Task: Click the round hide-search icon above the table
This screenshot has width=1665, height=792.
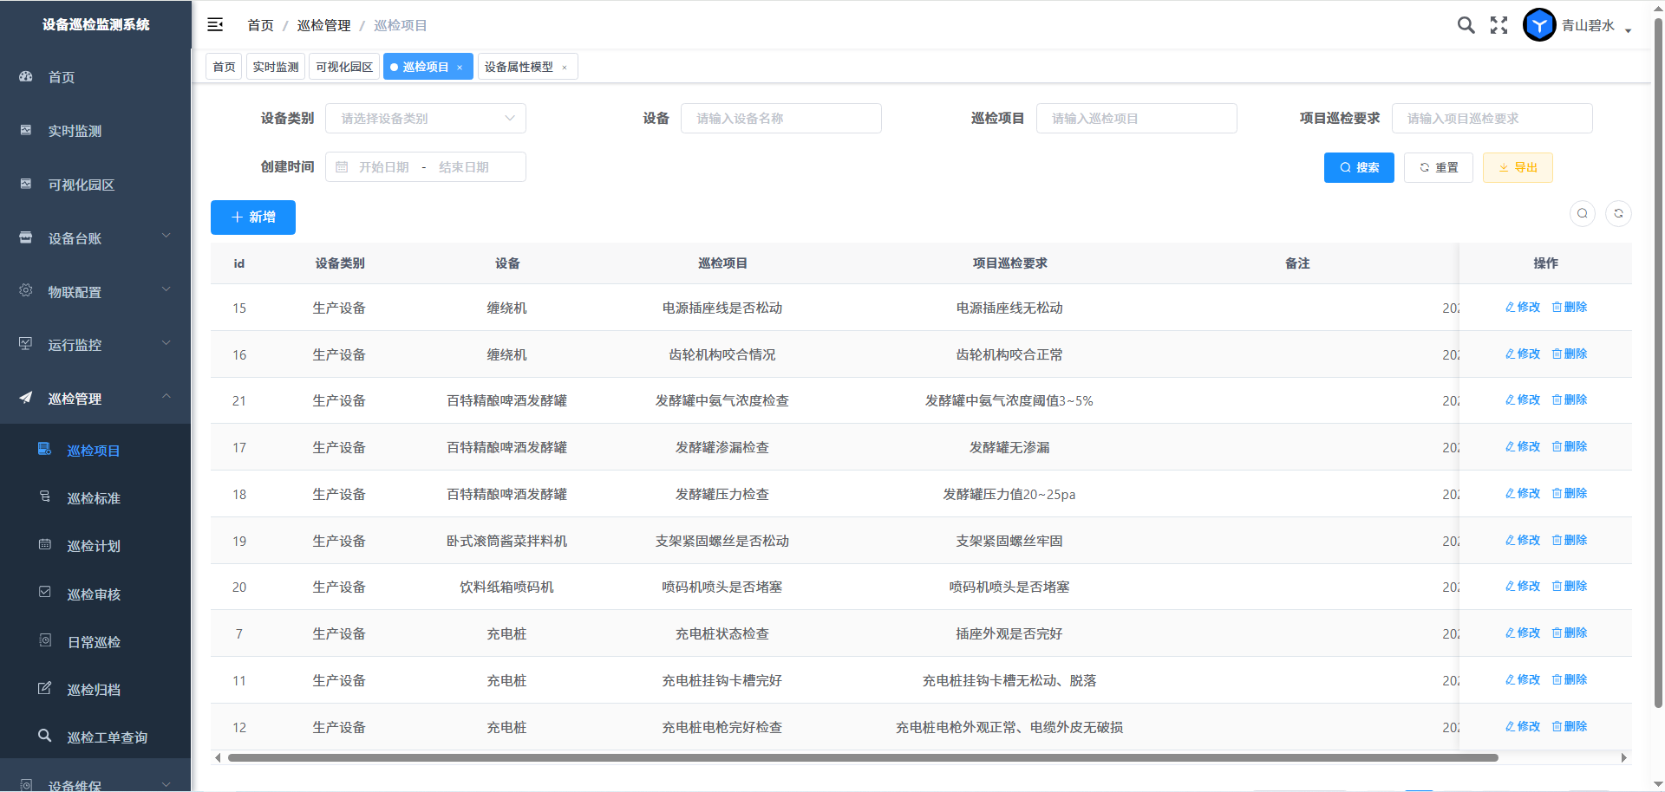Action: [1583, 213]
